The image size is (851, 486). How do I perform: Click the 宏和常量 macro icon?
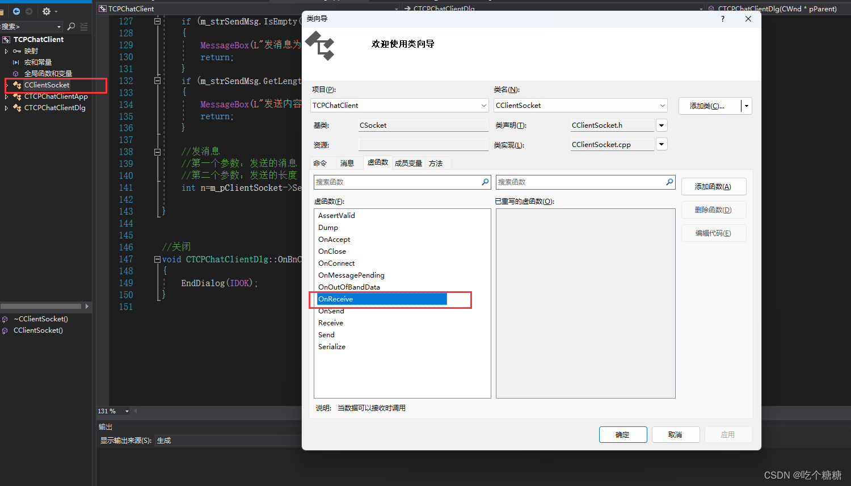(x=16, y=62)
